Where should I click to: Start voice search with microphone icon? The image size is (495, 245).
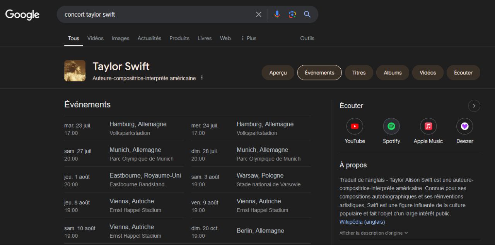(277, 14)
